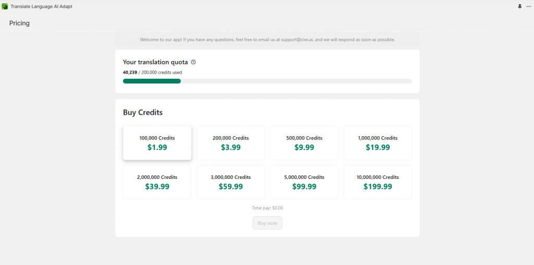Click the help icon beside translation quota
This screenshot has height=265, width=534.
point(193,62)
